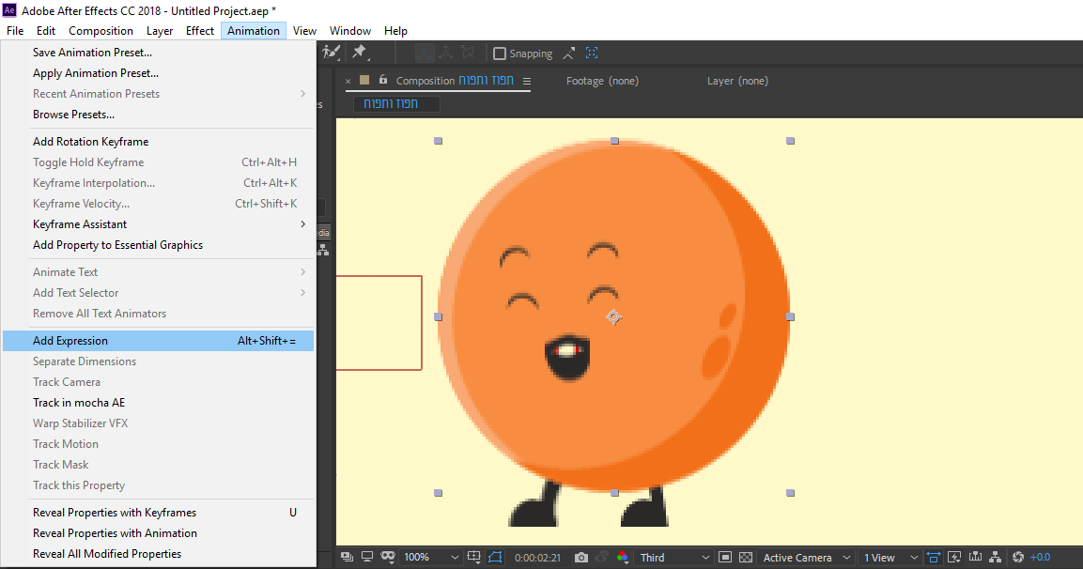The height and width of the screenshot is (569, 1083).
Task: Toggle the Region of Interest icon
Action: [x=724, y=558]
